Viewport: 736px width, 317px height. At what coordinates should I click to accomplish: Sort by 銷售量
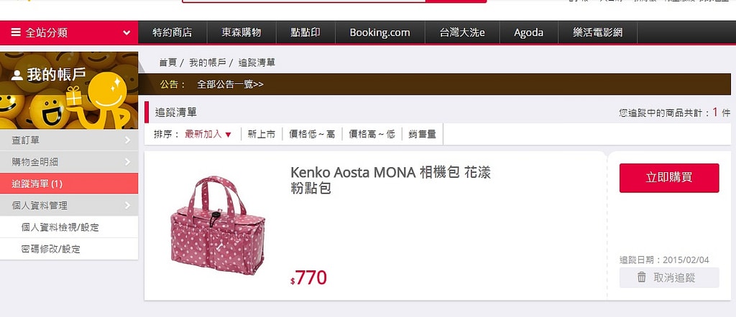pos(423,134)
